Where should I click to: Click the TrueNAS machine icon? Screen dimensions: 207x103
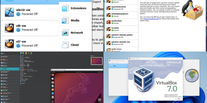click(x=108, y=29)
